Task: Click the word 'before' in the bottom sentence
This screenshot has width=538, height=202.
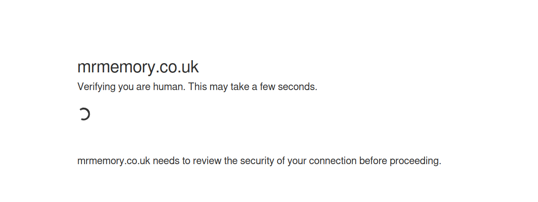Action: [373, 161]
